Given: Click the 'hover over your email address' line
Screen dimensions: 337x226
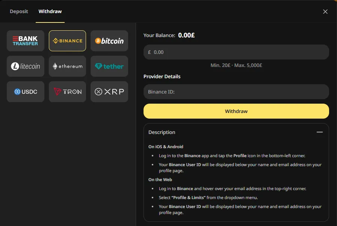Looking at the screenshot, I should (x=233, y=189).
